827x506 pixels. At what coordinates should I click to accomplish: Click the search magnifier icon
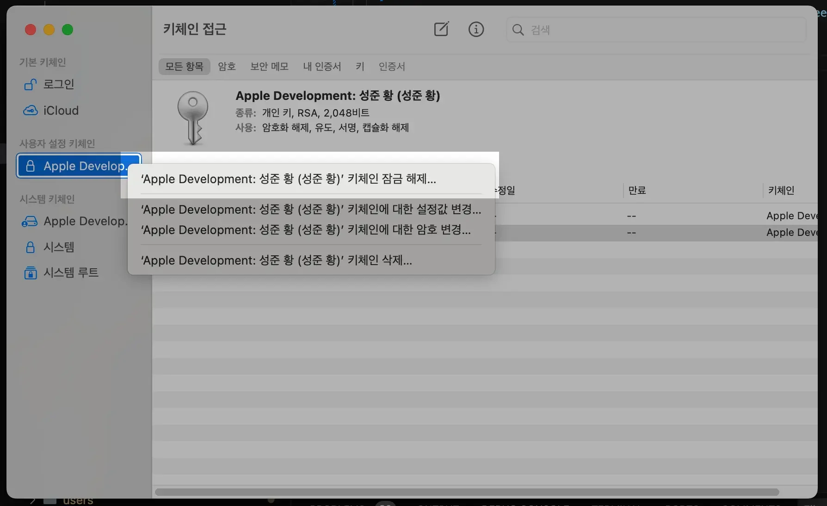pyautogui.click(x=518, y=30)
